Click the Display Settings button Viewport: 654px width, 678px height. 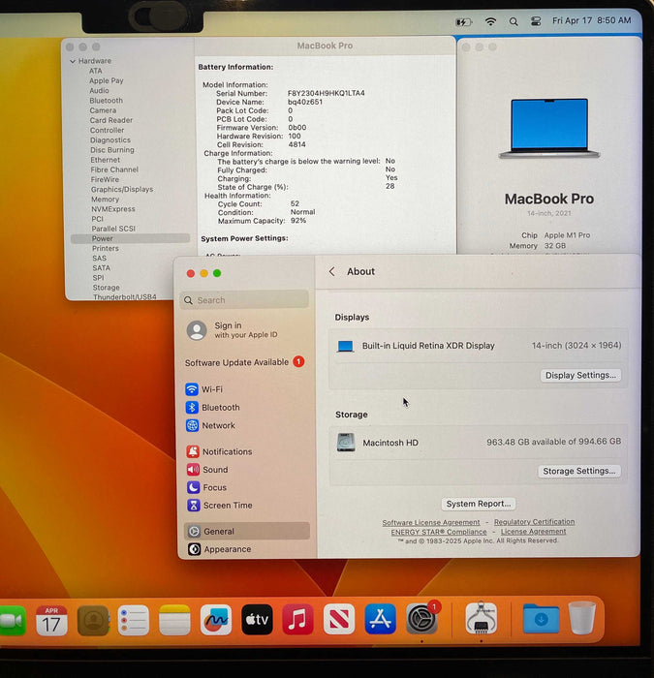pos(580,376)
